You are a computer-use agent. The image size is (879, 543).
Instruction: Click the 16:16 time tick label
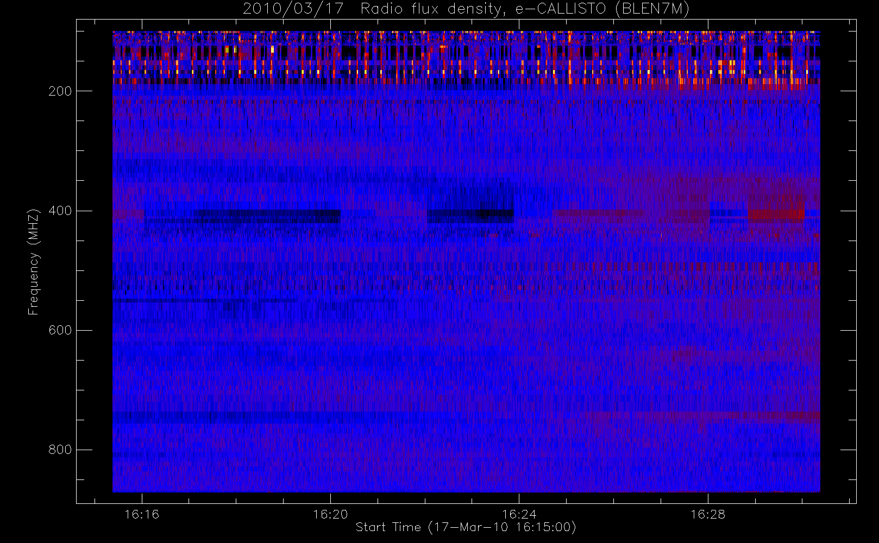tap(142, 514)
